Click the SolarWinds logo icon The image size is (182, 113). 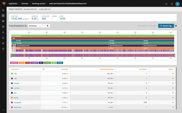click(4, 4)
